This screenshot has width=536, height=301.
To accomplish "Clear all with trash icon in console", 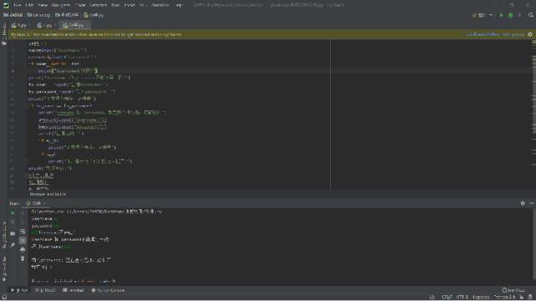I will (x=23, y=258).
